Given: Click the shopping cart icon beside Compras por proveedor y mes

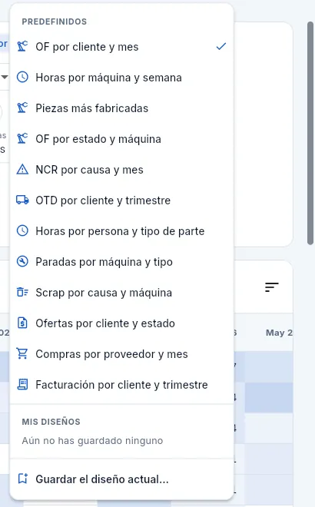Looking at the screenshot, I should (x=22, y=353).
